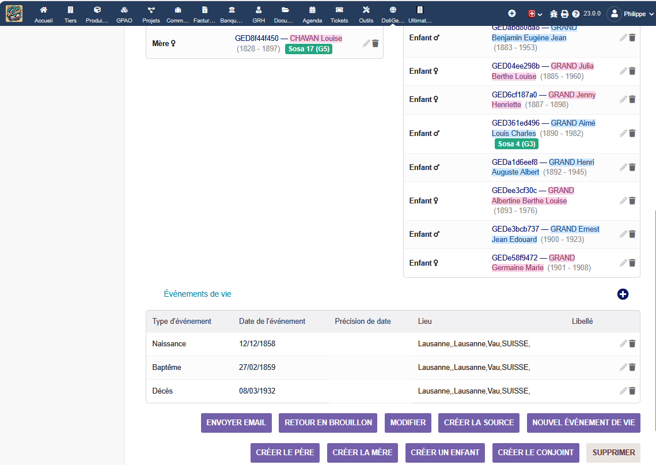Click the quick add plus icon in header

point(511,13)
